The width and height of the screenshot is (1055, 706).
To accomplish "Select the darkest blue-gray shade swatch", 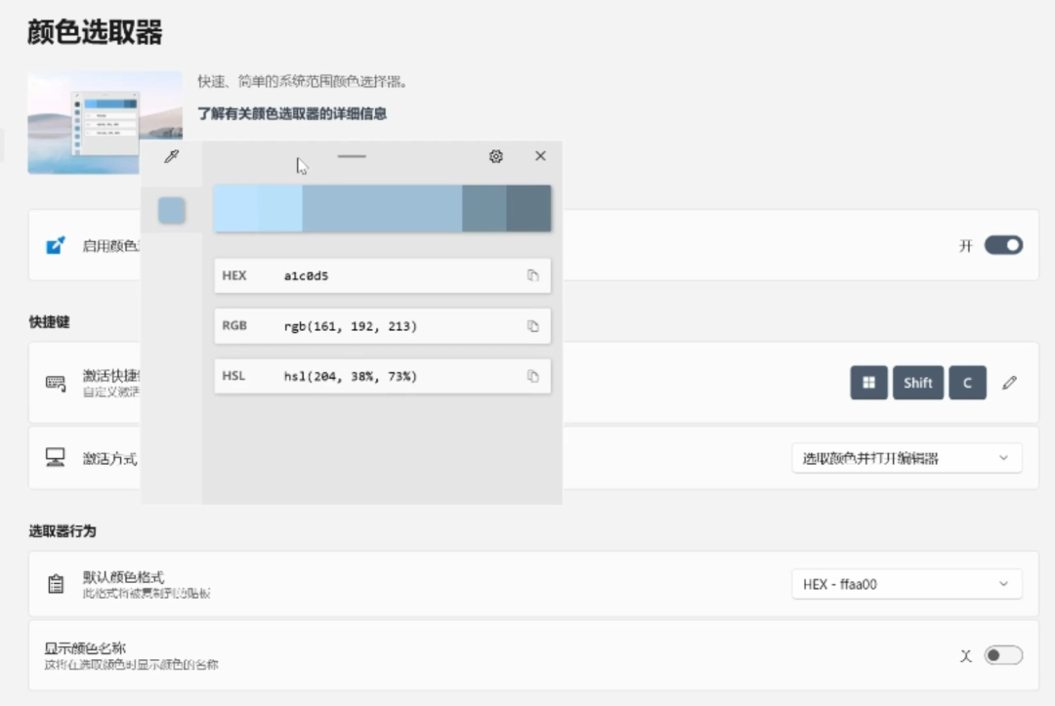I will point(528,208).
